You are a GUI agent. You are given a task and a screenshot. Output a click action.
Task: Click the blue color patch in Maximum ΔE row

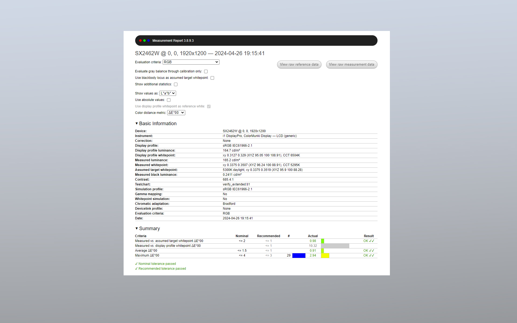(x=299, y=255)
